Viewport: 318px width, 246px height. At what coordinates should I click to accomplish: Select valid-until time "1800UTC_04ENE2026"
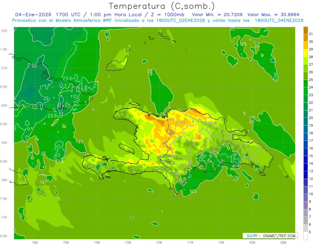click(x=279, y=20)
